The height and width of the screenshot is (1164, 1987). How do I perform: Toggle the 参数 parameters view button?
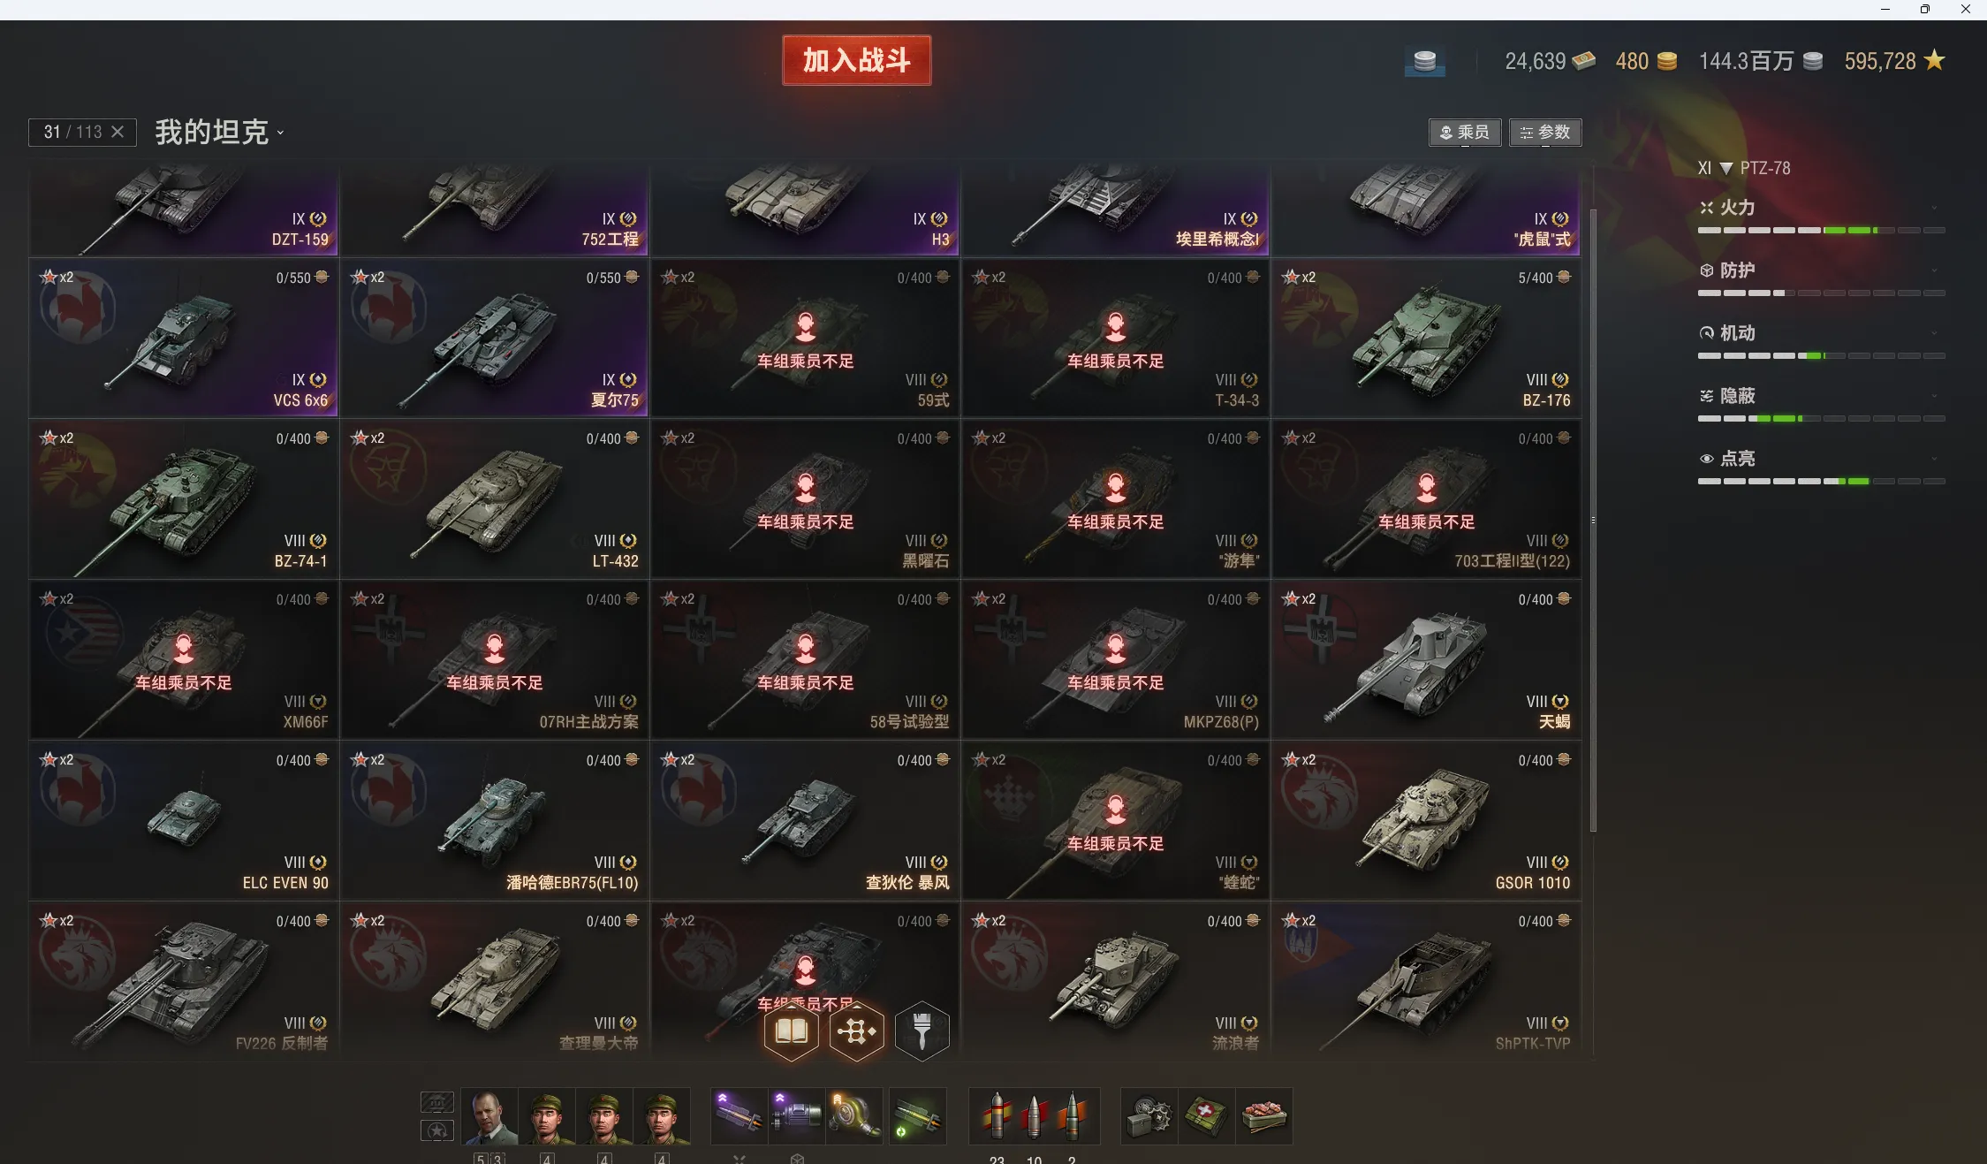1544,133
